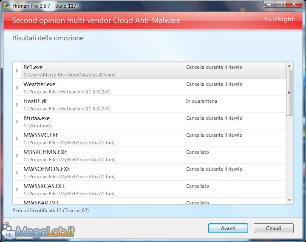Screen dimensions: 306x242
Task: Click the 'Cancellato' status of MWSSRCAS.DLL
Action: tap(198, 186)
